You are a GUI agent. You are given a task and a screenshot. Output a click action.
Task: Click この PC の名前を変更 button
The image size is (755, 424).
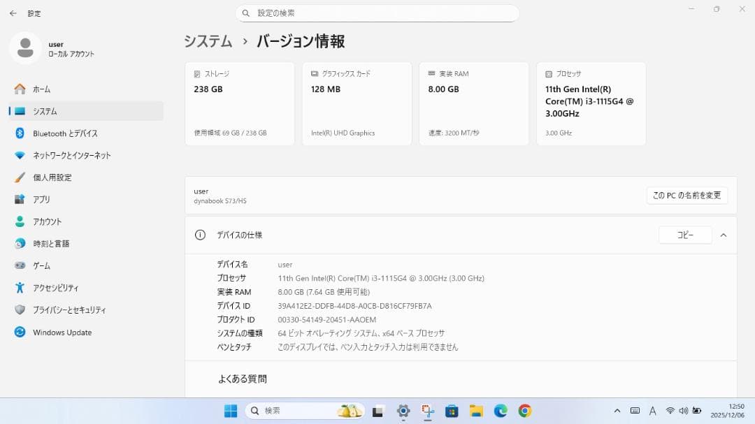click(x=687, y=196)
